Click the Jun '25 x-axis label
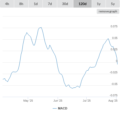Viewport: 120px width, 115px height. click(x=58, y=101)
